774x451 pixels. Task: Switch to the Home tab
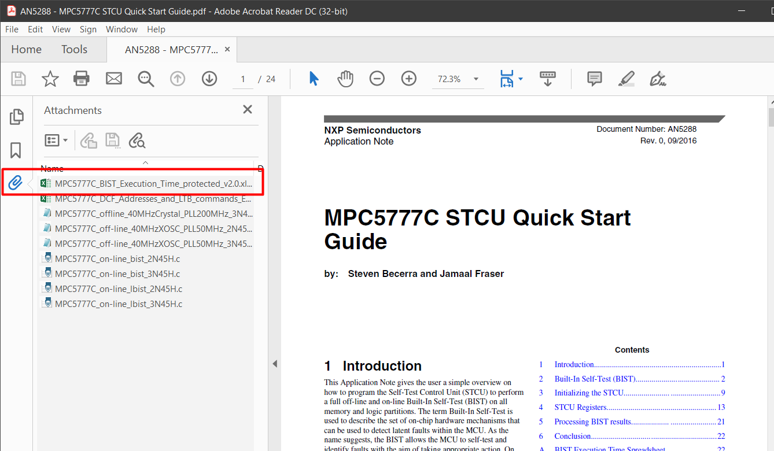(x=26, y=49)
